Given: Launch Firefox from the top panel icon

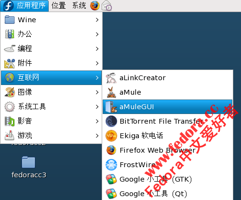Looking at the screenshot, I should 94,6.
